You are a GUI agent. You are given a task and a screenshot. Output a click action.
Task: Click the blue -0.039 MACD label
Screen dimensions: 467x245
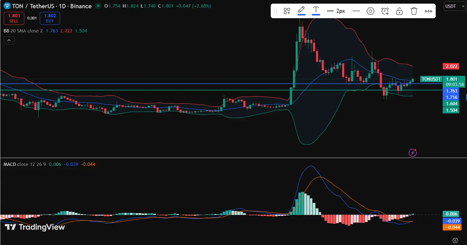pos(452,221)
